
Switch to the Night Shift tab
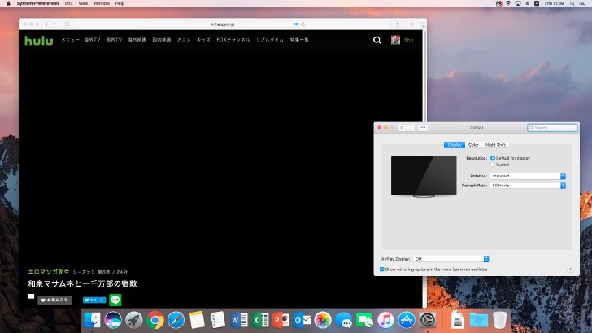pyautogui.click(x=495, y=145)
